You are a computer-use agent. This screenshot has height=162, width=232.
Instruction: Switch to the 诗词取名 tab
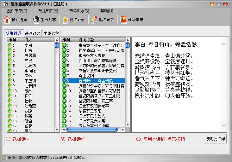[x=32, y=33]
